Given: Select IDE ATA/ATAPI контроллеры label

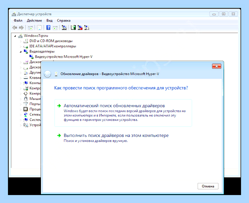Looking at the screenshot, I should coord(53,46).
